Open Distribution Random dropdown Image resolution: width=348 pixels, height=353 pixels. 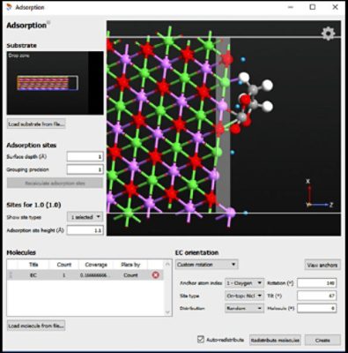[x=244, y=308]
